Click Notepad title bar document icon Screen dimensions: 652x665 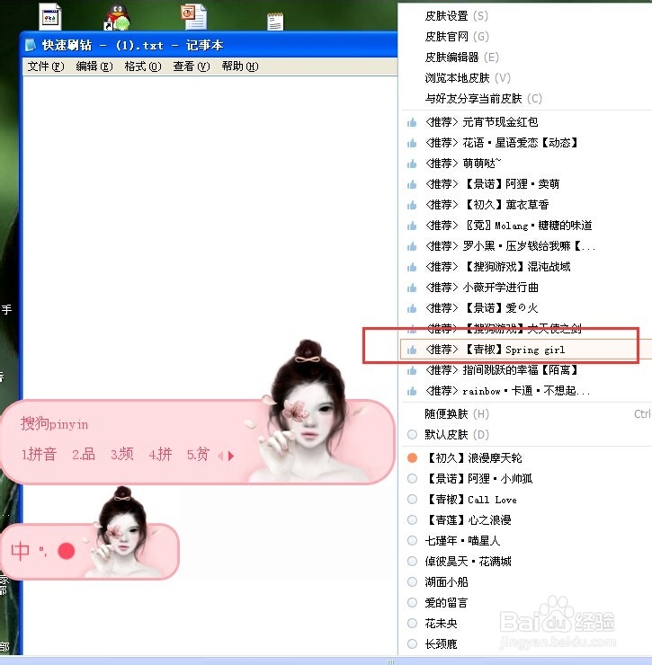pyautogui.click(x=31, y=45)
